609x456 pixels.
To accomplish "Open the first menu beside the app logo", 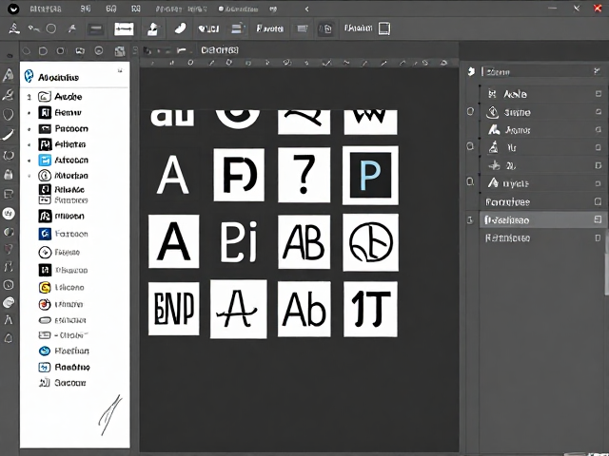I will tap(46, 9).
